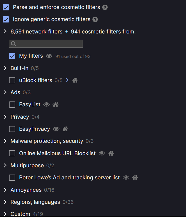Open Online Malicious URL Blocklist home icon

[x=111, y=153]
